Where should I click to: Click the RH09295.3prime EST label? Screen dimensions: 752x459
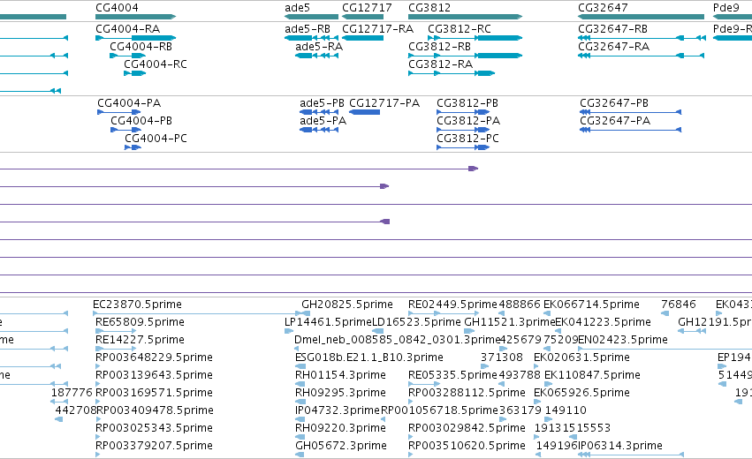point(340,393)
